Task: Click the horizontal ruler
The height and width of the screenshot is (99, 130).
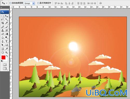Action: (71, 7)
